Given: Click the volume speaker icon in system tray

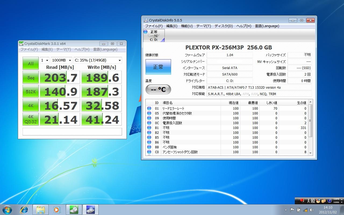Looking at the screenshot, I should pos(312,210).
